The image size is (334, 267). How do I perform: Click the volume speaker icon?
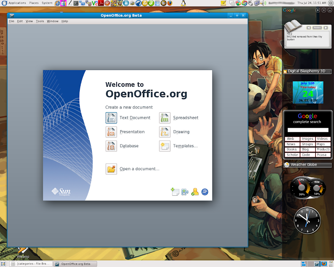pos(263,3)
